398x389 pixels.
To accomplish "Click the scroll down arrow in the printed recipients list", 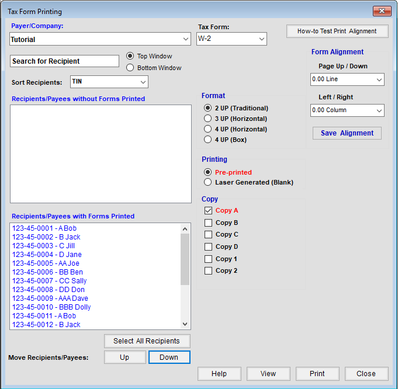I will click(185, 324).
